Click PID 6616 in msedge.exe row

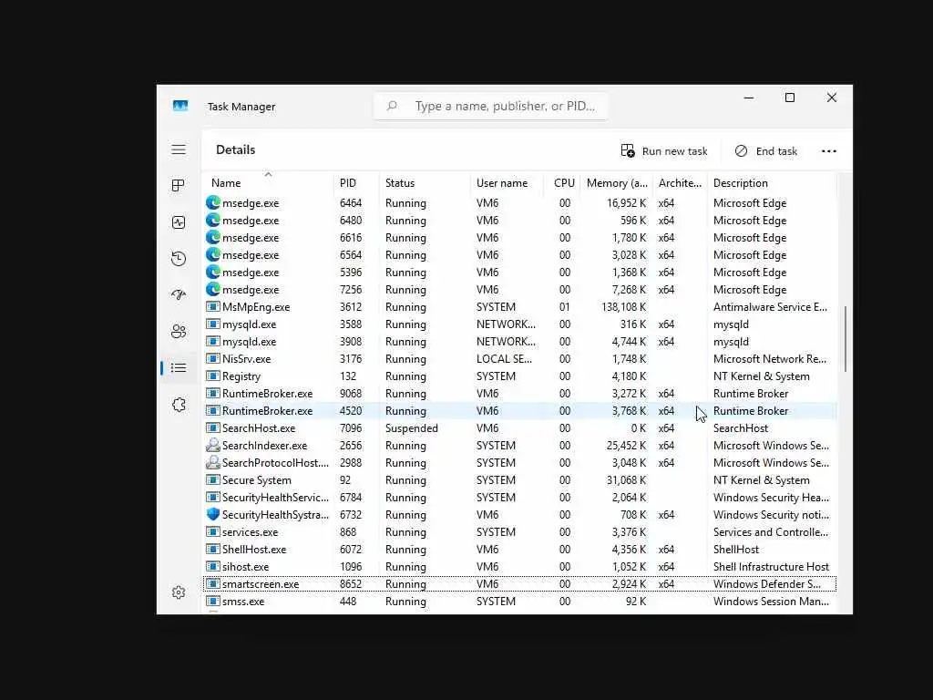tap(351, 238)
